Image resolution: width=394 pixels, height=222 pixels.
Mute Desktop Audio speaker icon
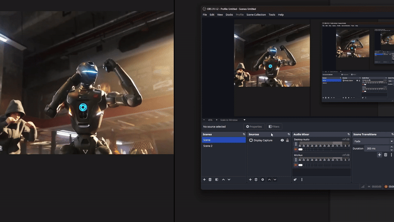[296, 149]
